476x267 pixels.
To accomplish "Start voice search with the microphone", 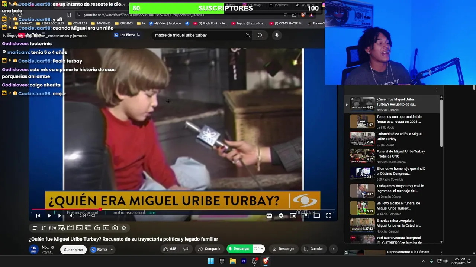I will click(x=276, y=35).
